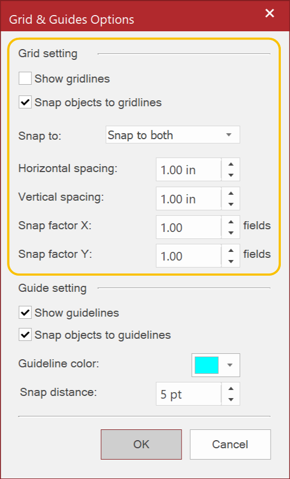
Task: Close the Grid & Guides Options dialog
Action: pos(269,13)
